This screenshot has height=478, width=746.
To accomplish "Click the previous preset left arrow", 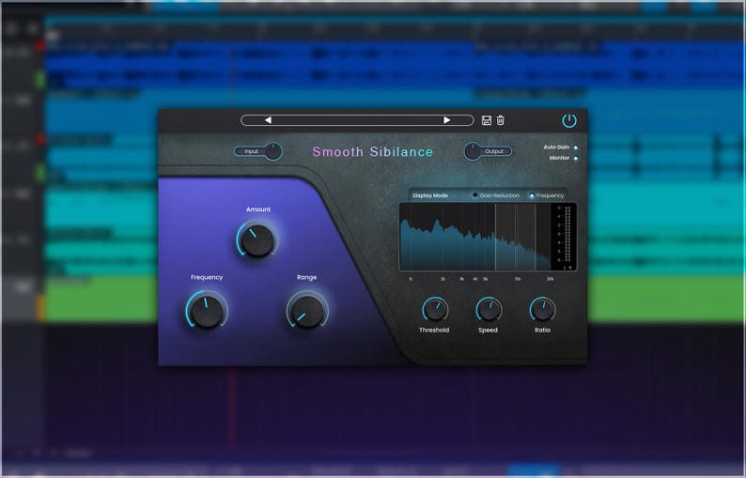I will [268, 120].
